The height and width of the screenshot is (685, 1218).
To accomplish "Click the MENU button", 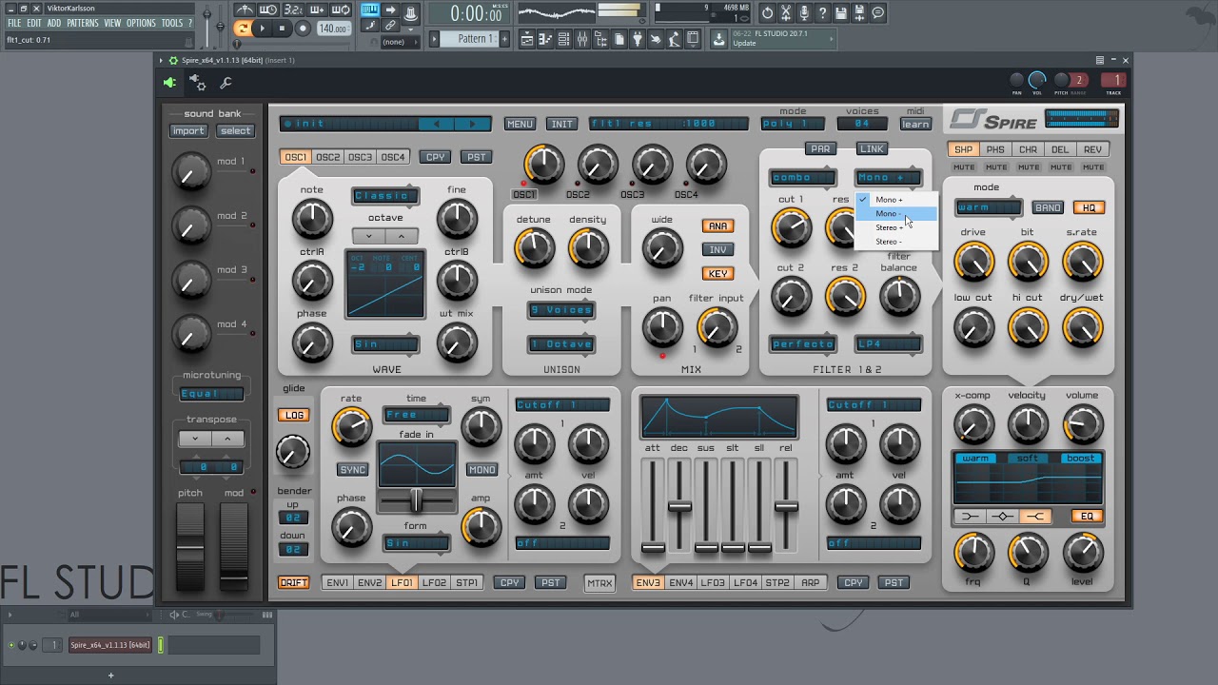I will pos(520,124).
